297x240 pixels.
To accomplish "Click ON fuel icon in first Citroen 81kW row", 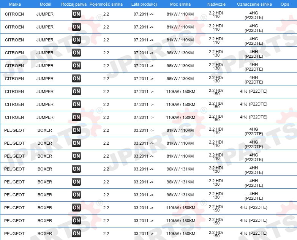I will [x=76, y=14].
